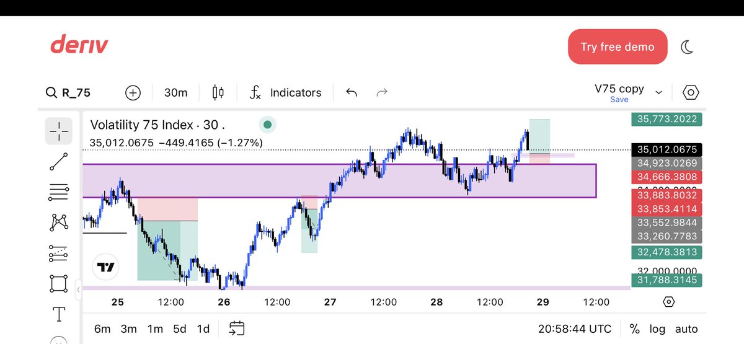Open the Indicators menu

click(x=285, y=93)
